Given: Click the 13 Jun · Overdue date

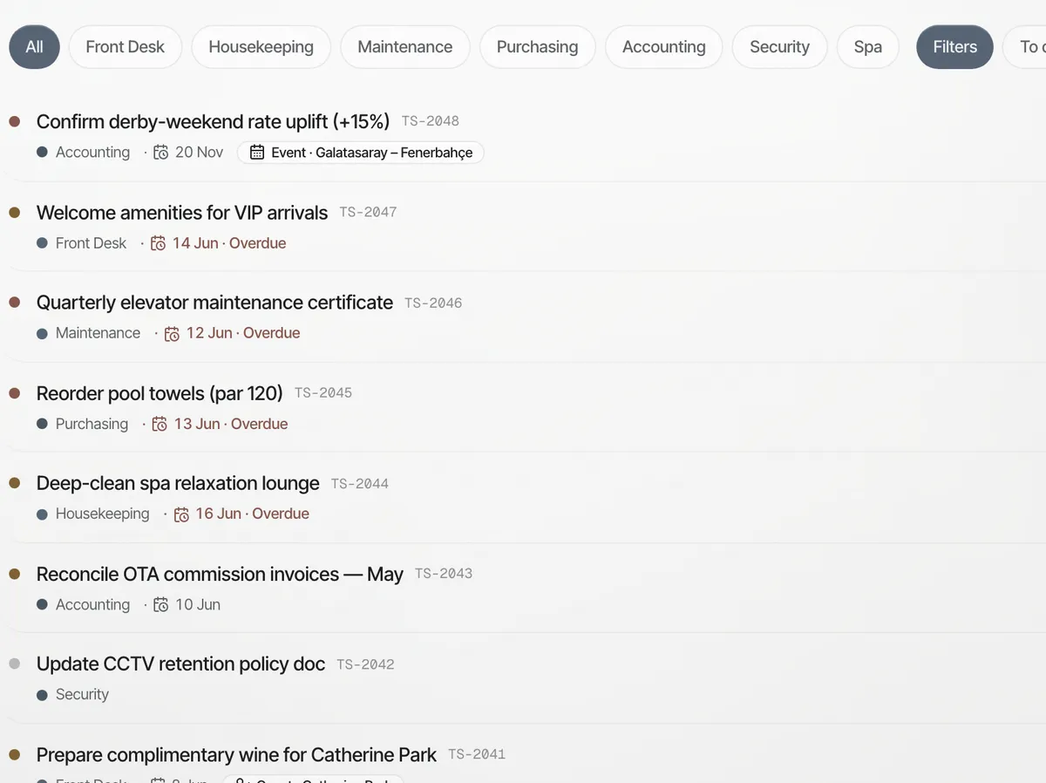Looking at the screenshot, I should click(x=231, y=424).
